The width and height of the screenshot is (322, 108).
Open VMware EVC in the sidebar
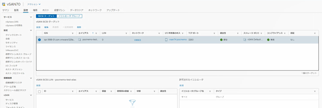(12, 50)
